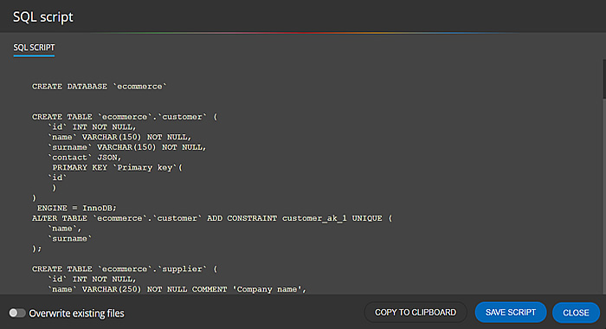Viewport: 606px width, 329px height.
Task: Click the vertical scrollbar thumb
Action: (x=604, y=80)
